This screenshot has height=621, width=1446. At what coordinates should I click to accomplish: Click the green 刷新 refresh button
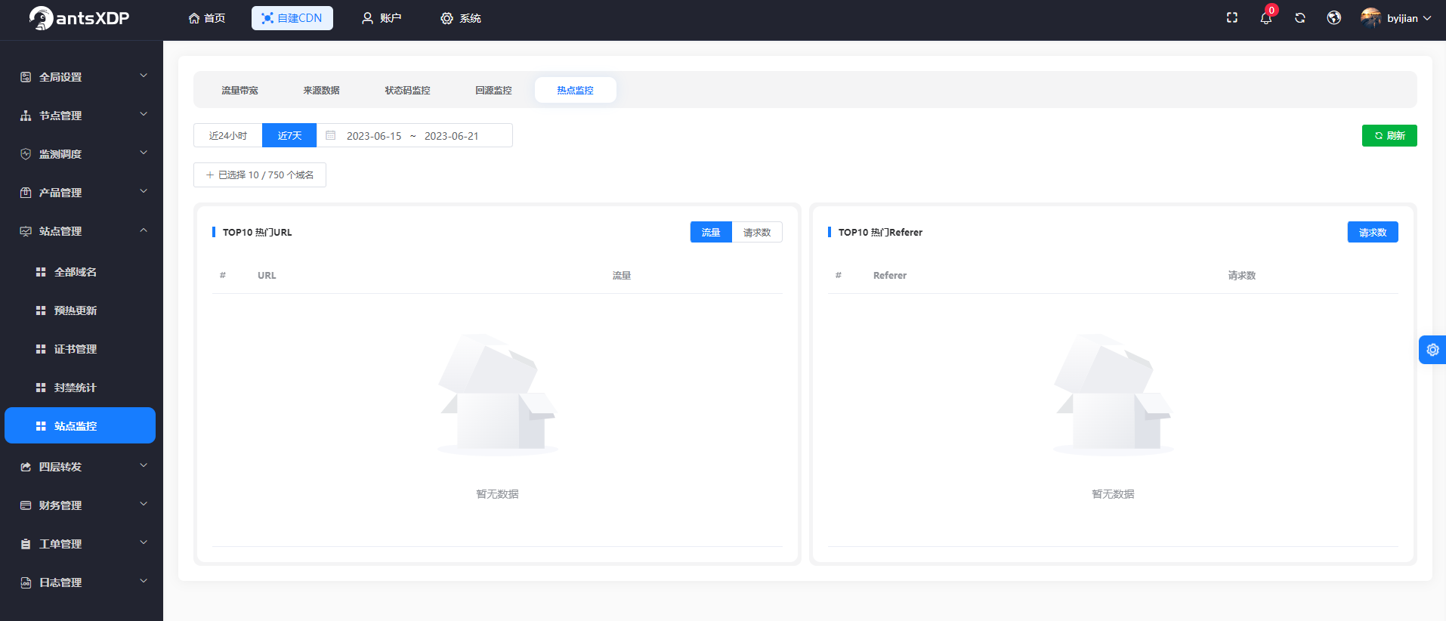(1389, 135)
